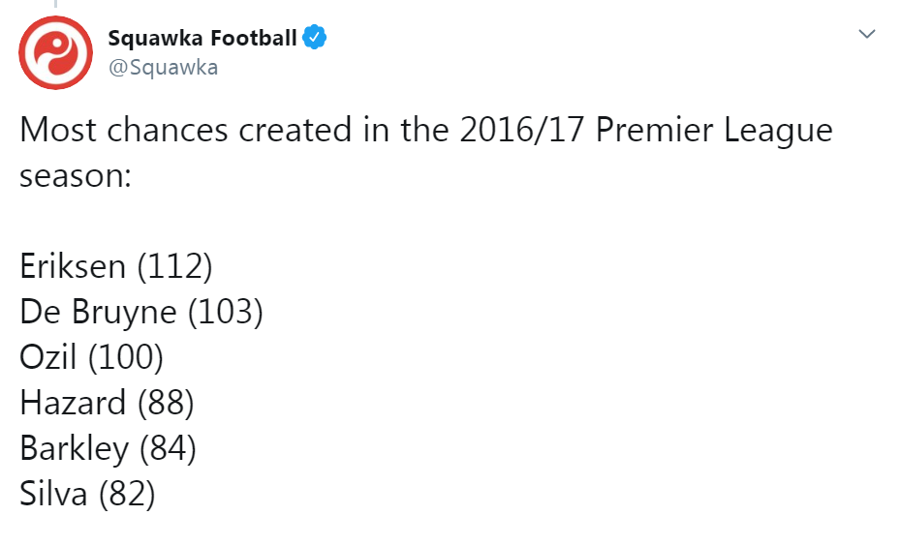The width and height of the screenshot is (901, 546).
Task: Click the (88) figure beside Hazard
Action: pyautogui.click(x=166, y=403)
